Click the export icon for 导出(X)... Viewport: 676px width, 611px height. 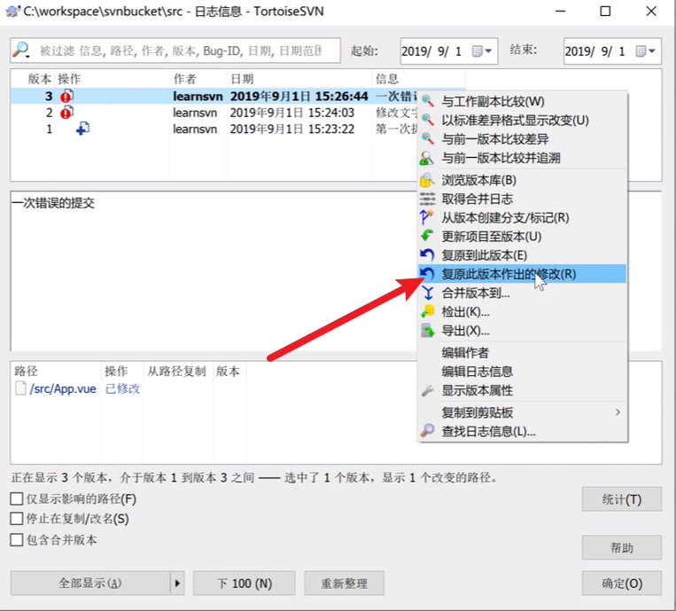[427, 331]
